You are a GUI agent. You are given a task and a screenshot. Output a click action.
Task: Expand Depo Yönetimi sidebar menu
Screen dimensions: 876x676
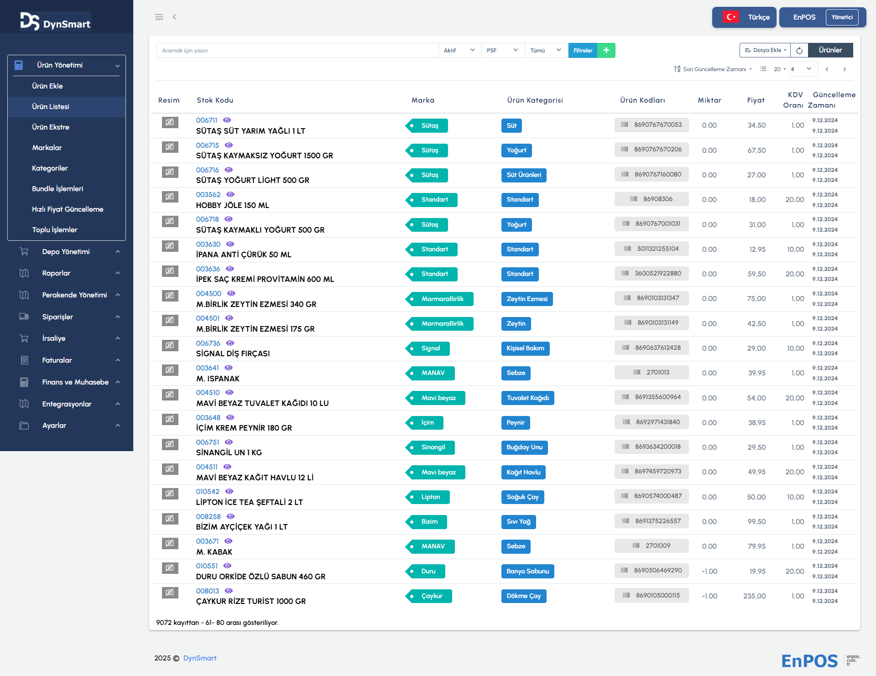66,251
